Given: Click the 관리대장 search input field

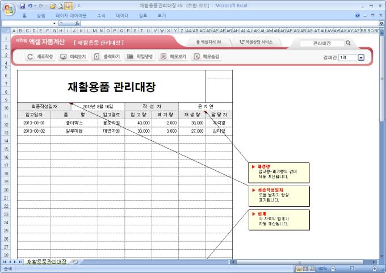Looking at the screenshot, I should click(x=321, y=43).
